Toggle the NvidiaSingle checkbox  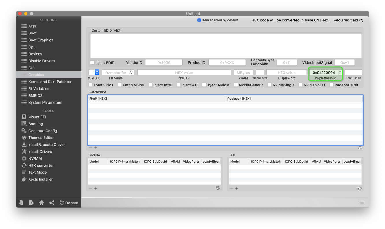269,85
